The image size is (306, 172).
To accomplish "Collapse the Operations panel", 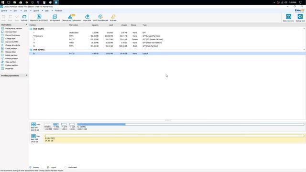I will click(x=26, y=25).
